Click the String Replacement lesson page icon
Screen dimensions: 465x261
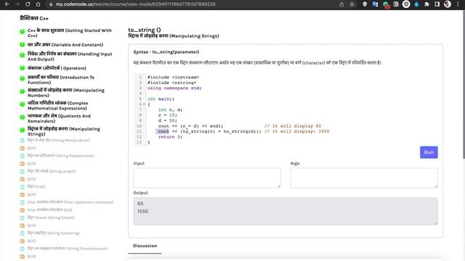(x=23, y=156)
